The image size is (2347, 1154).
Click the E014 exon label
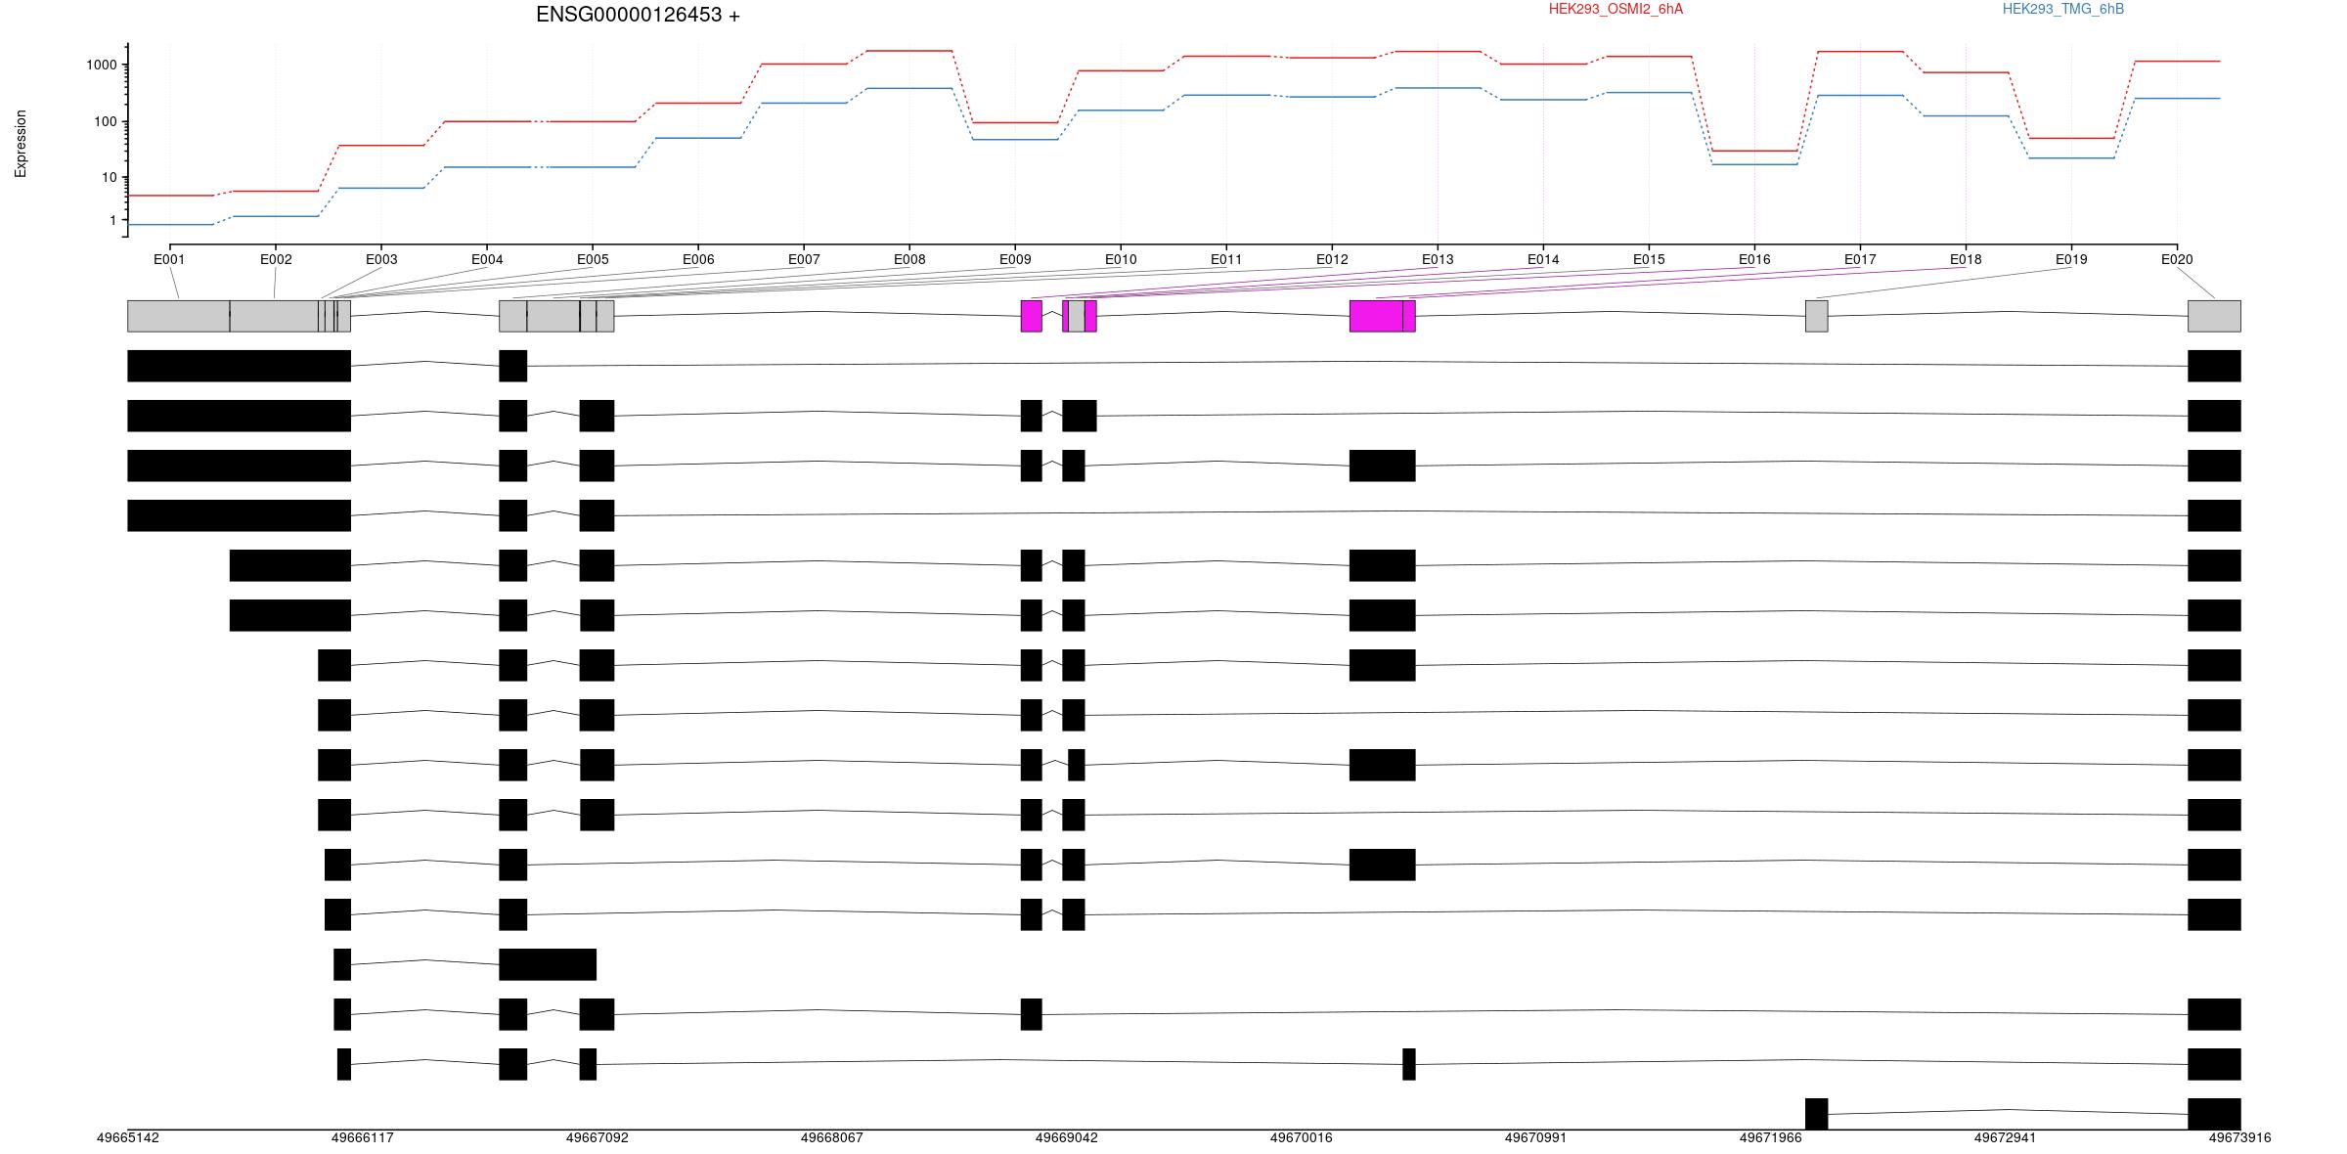[x=1543, y=259]
